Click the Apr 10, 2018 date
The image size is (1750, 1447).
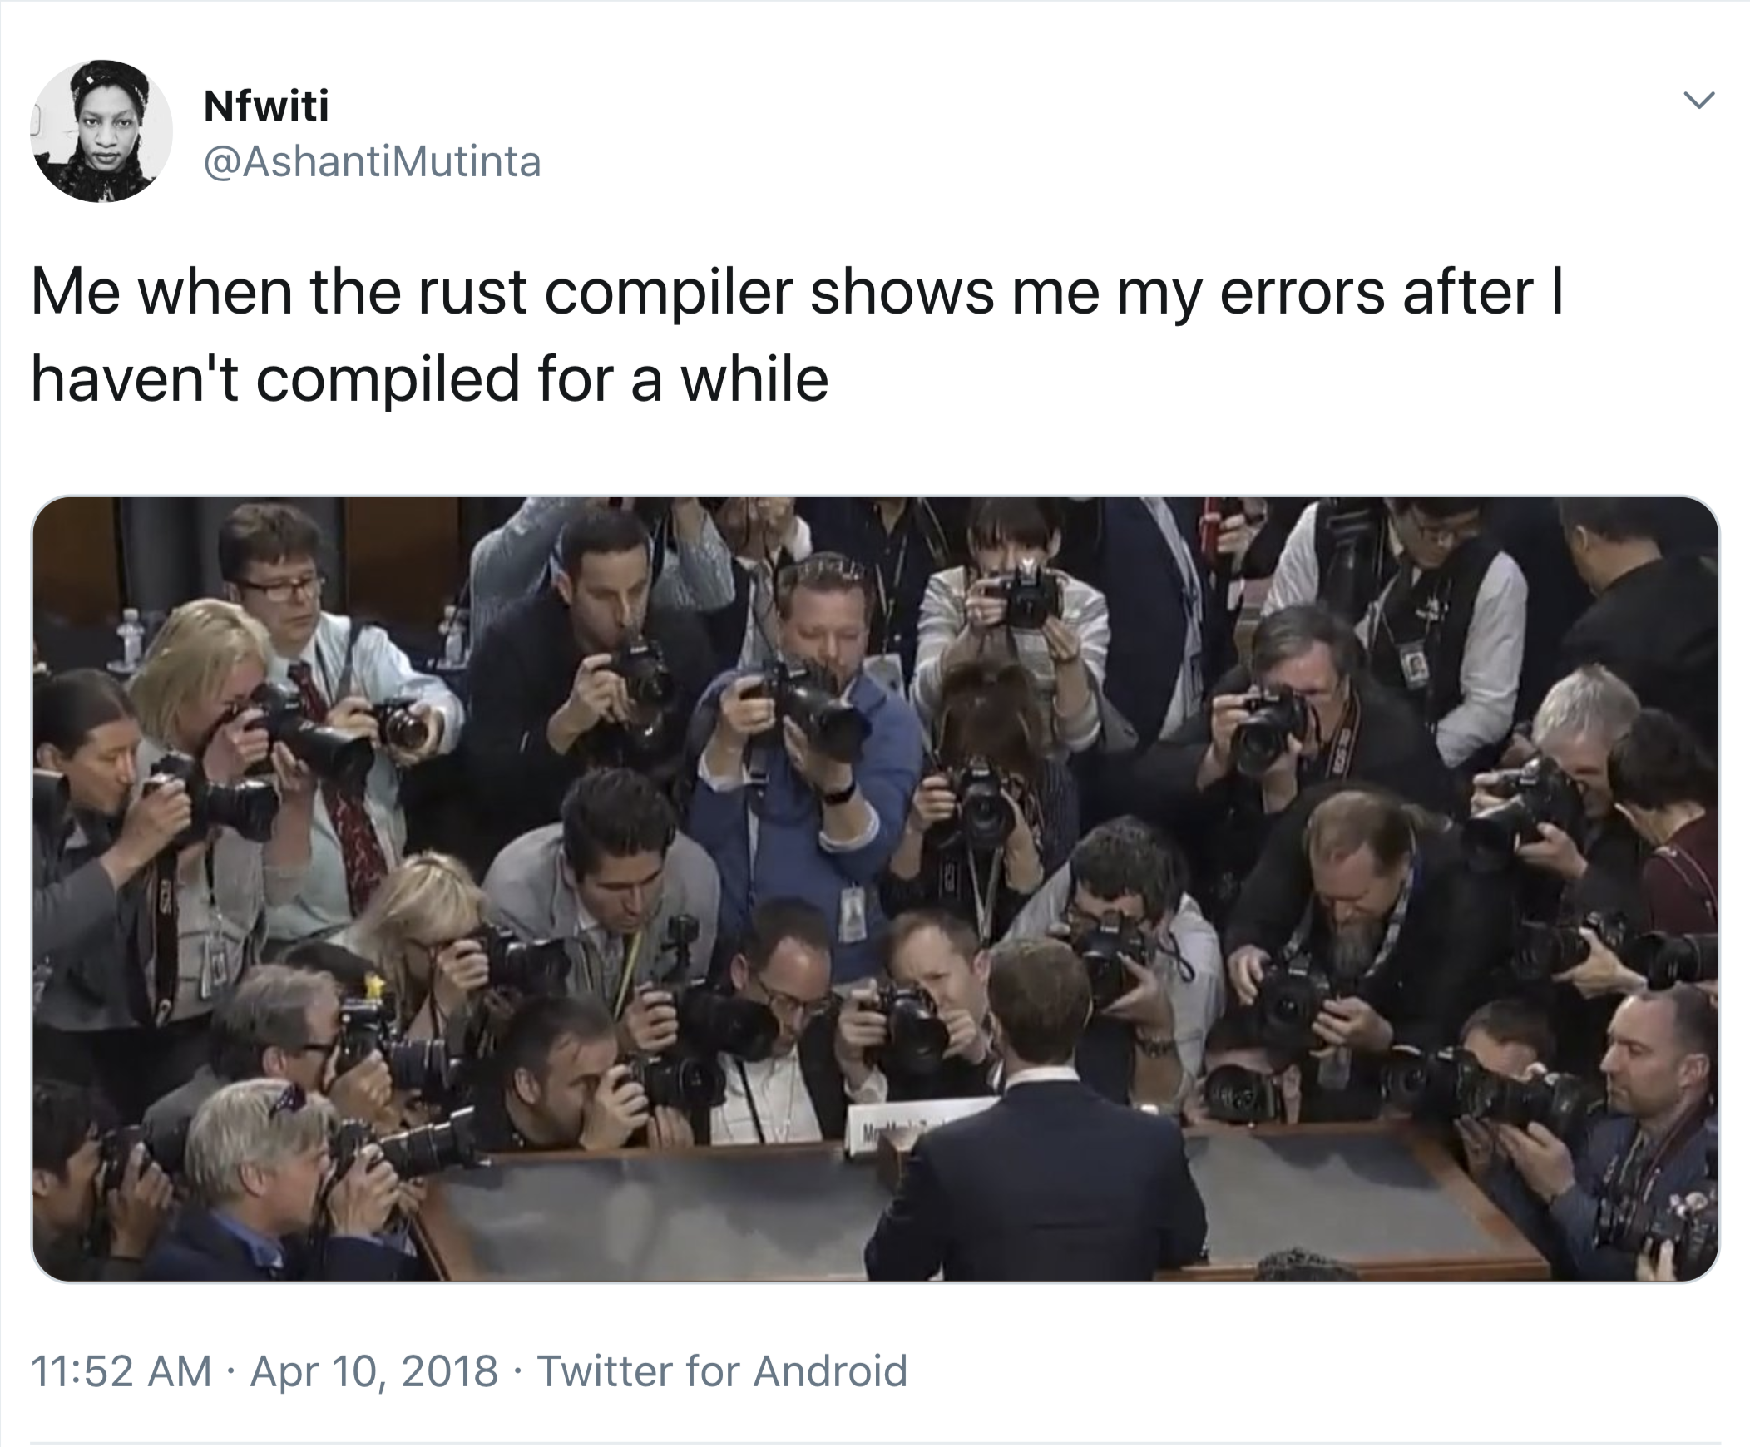[x=373, y=1370]
